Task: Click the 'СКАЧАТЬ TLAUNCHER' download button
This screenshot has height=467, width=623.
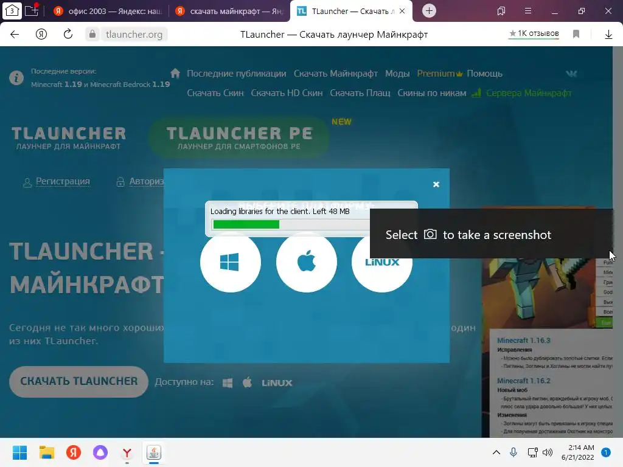Action: point(78,381)
